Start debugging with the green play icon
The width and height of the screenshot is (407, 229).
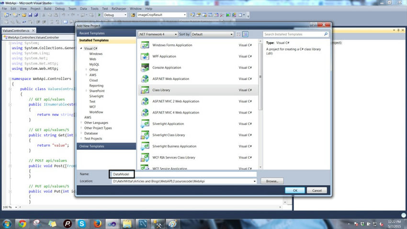[99, 15]
